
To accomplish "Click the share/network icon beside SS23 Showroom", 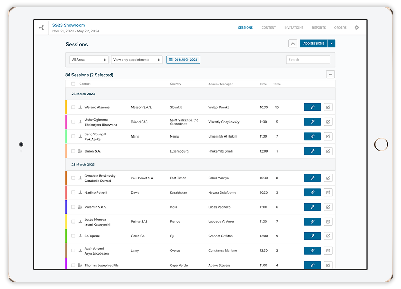I will click(41, 28).
